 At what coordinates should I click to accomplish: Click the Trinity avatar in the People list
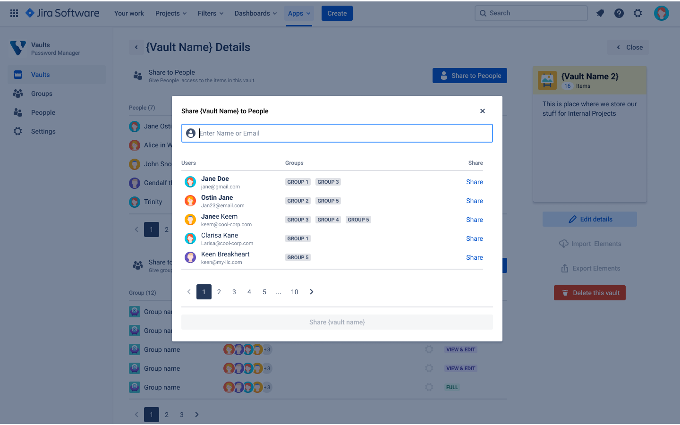135,202
